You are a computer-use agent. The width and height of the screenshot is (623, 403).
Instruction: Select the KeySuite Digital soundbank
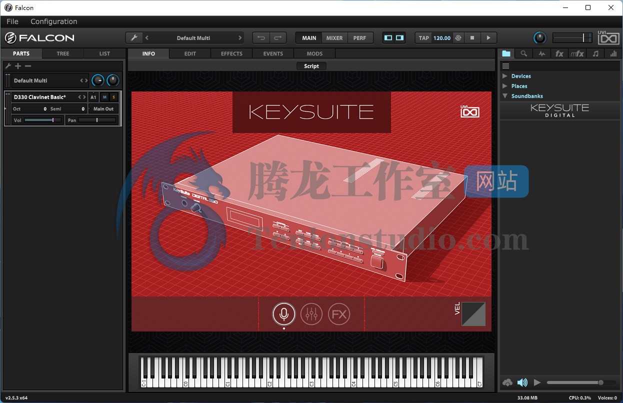tap(560, 110)
